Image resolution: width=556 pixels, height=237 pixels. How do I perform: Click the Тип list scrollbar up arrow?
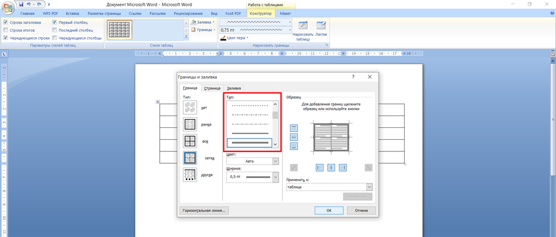click(275, 104)
